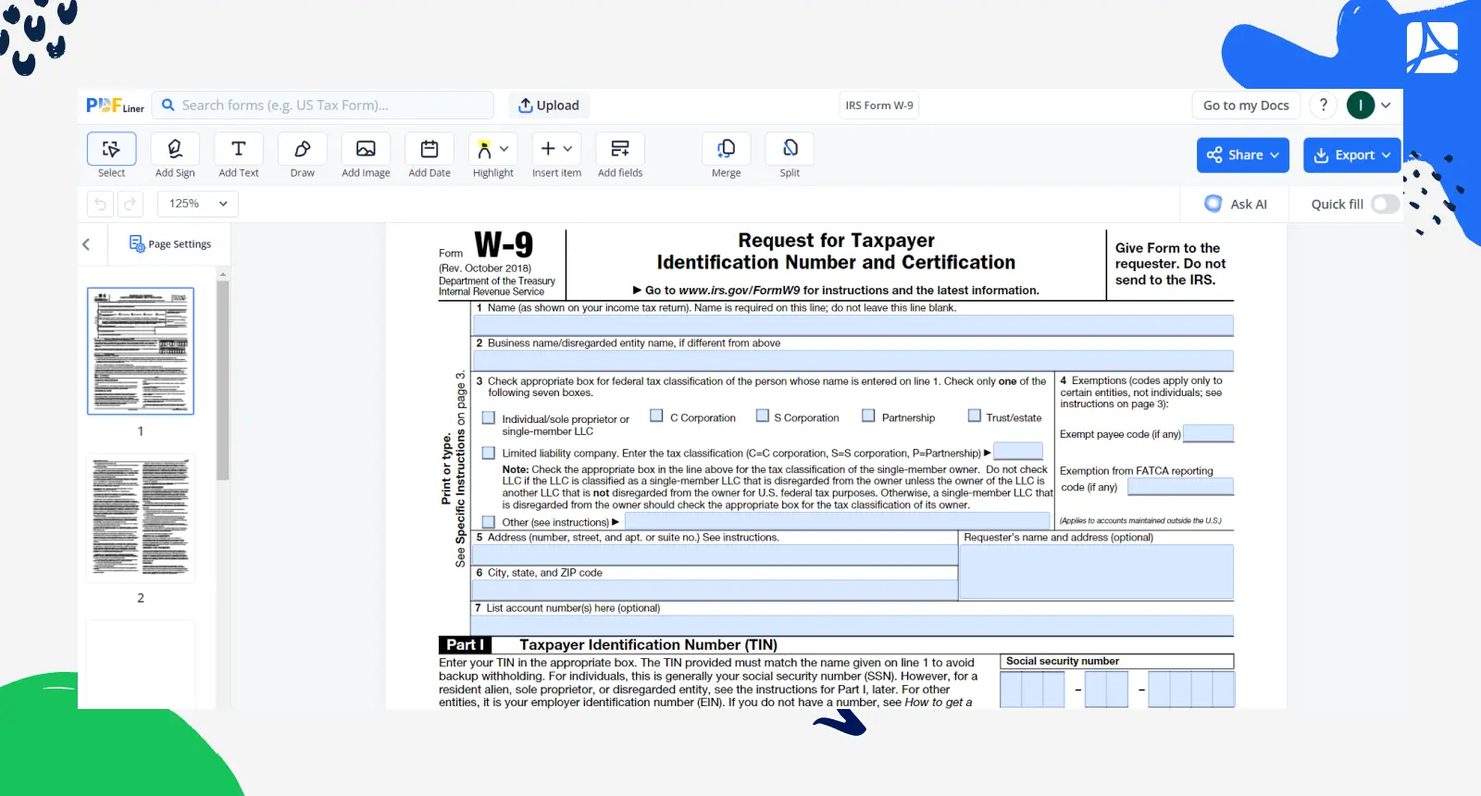Click the Business name field line 2

click(x=853, y=360)
